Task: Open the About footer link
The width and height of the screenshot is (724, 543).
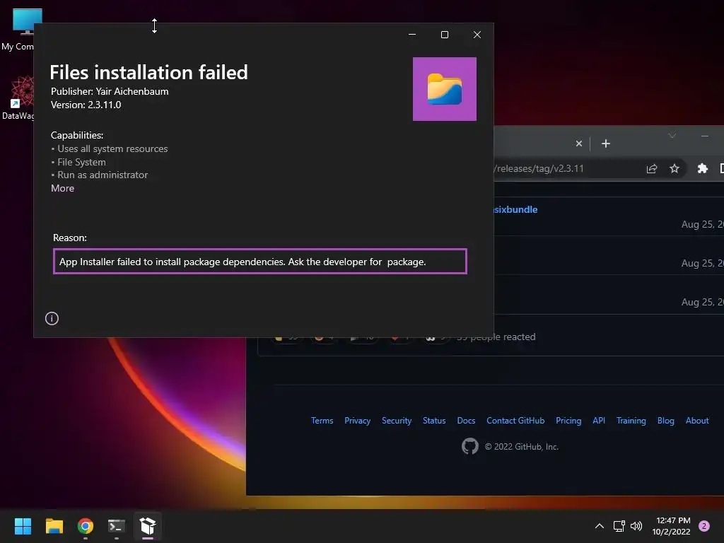Action: tap(696, 421)
